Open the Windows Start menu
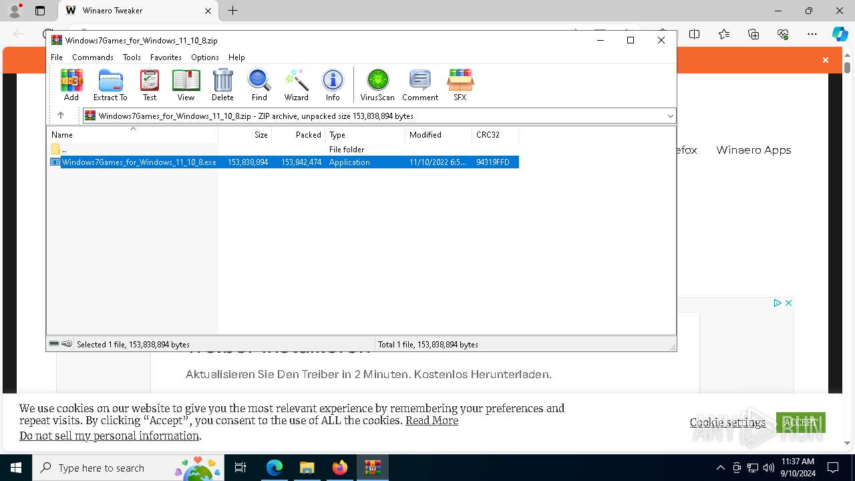 point(16,468)
